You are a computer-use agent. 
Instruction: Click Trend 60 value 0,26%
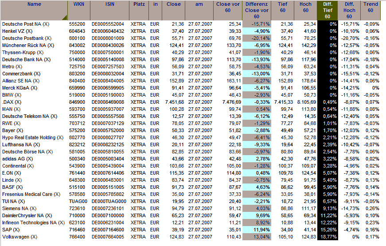click(372, 209)
